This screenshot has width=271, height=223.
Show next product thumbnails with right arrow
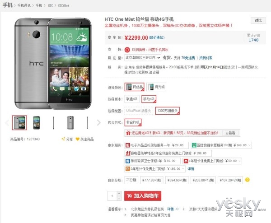pyautogui.click(x=98, y=123)
